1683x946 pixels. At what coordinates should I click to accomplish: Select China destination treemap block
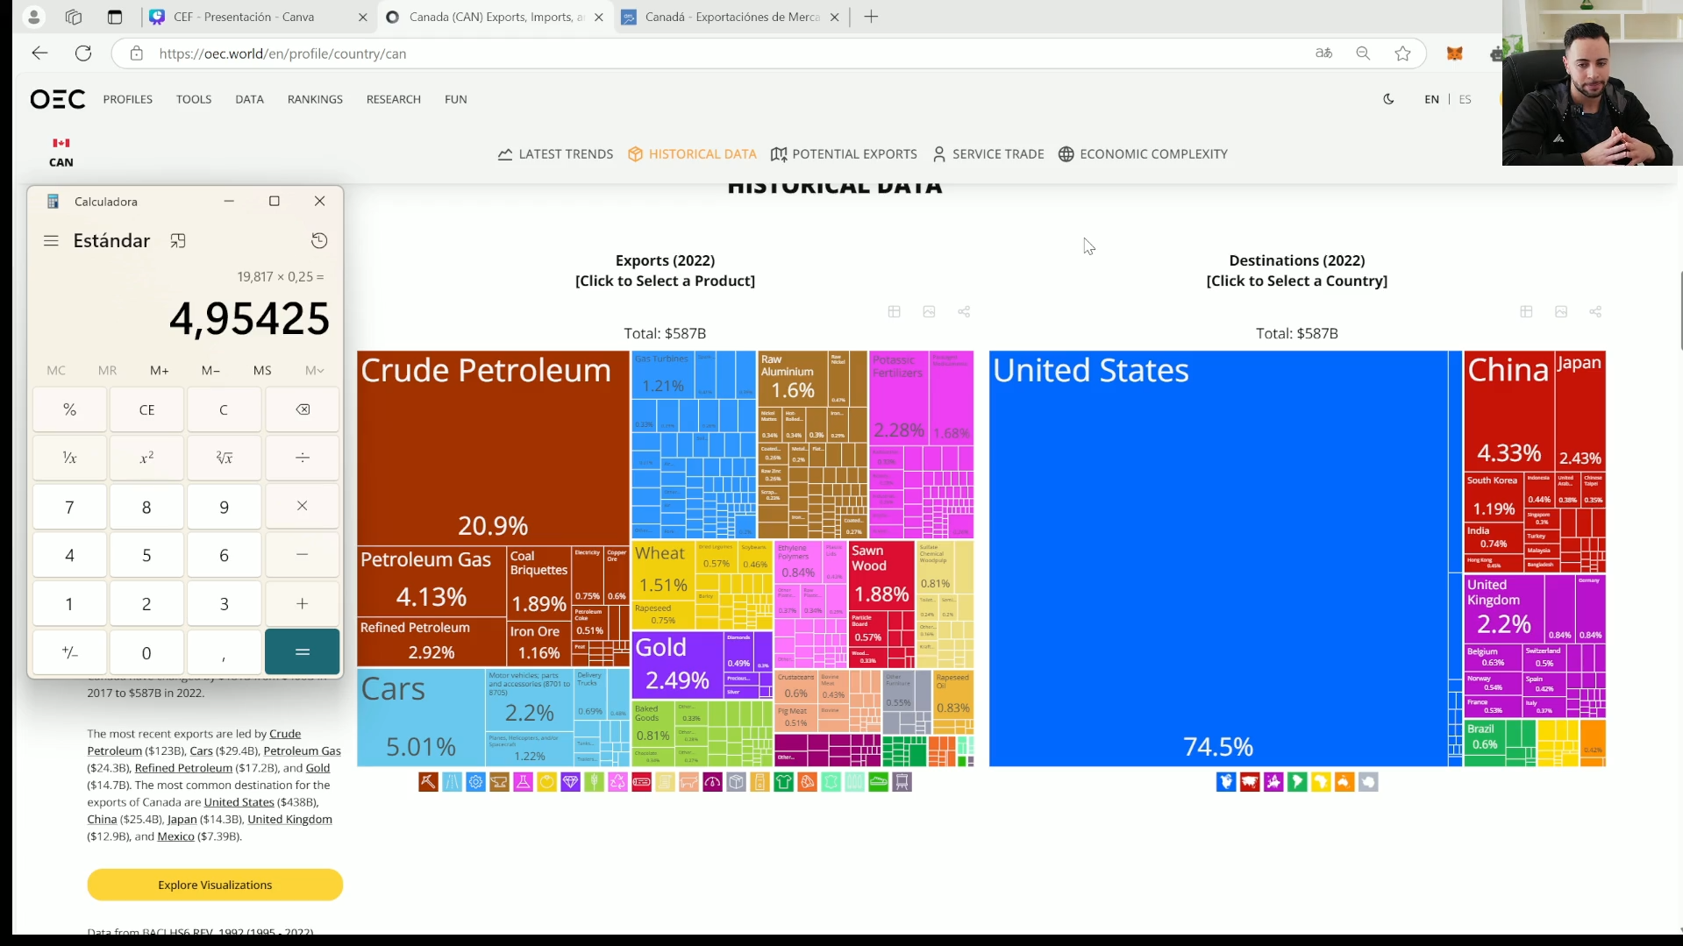(1508, 410)
